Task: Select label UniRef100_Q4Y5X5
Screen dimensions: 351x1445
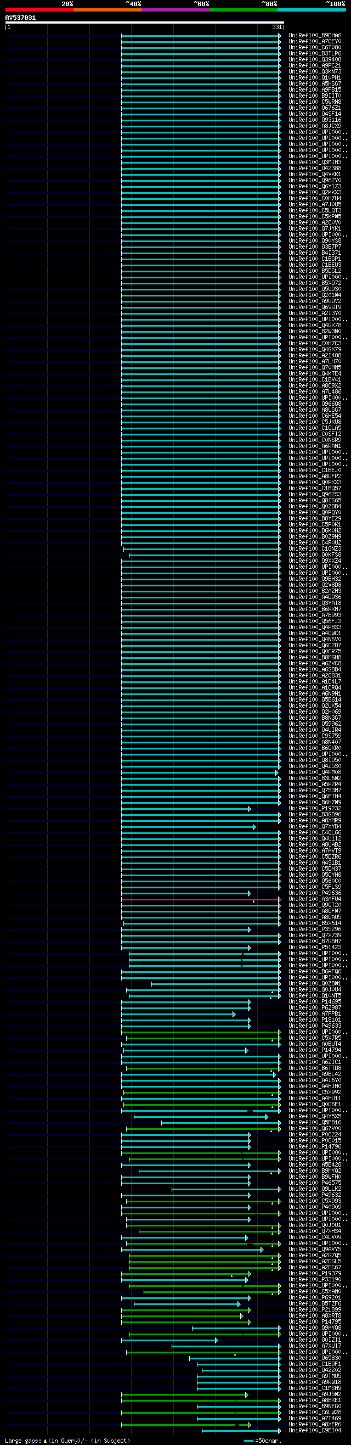Action: (x=315, y=1117)
